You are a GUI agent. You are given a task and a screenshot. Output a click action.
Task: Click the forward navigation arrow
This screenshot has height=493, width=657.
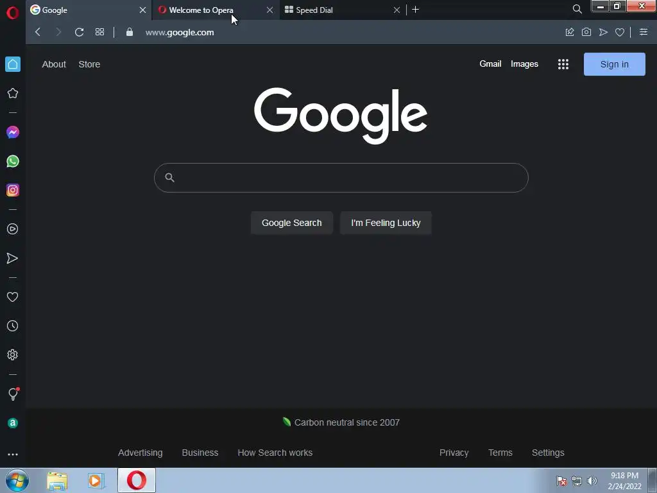coord(58,32)
